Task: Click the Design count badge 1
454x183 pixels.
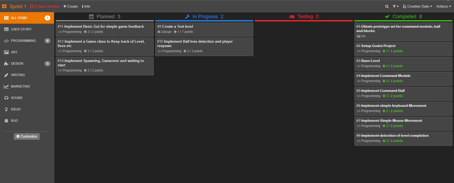Action: click(47, 64)
